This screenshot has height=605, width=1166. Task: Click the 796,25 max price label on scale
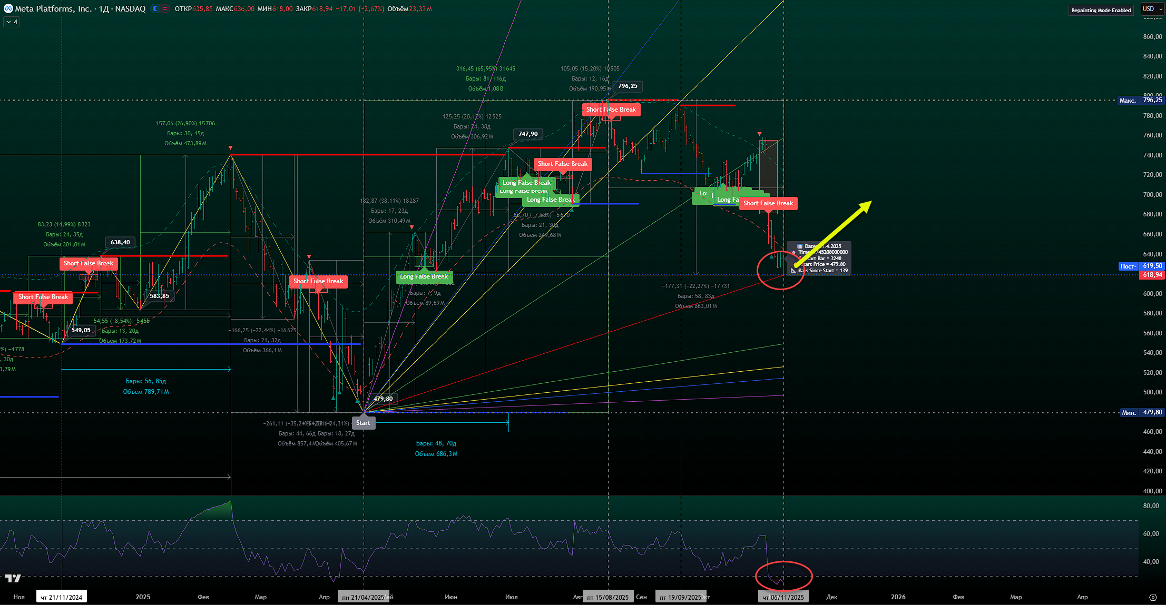coord(1152,100)
